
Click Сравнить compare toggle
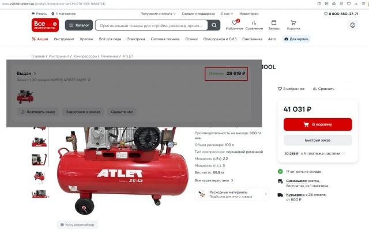pos(323,89)
